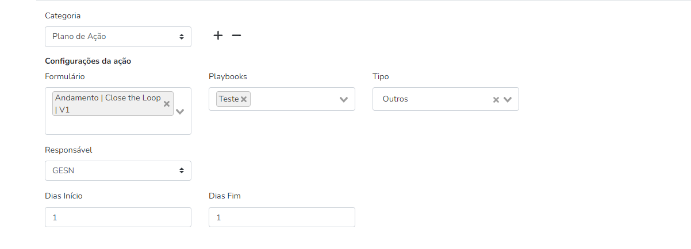Focus the Dias Fim input field
The width and height of the screenshot is (691, 249).
(282, 217)
